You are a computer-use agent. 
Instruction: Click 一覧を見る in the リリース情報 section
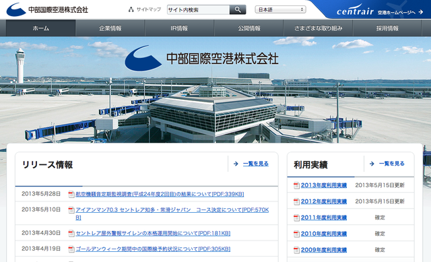(256, 164)
